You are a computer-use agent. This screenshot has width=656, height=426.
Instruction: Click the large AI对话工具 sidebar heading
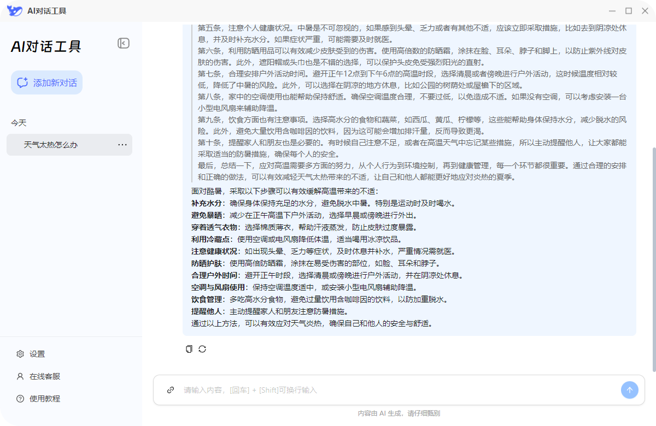(46, 47)
